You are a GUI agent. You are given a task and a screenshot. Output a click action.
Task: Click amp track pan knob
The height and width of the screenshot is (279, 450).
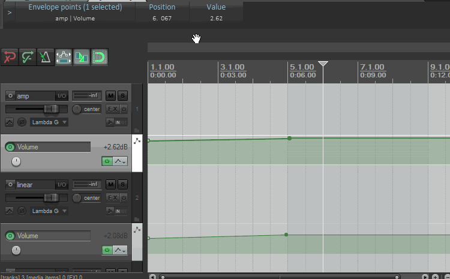[77, 109]
